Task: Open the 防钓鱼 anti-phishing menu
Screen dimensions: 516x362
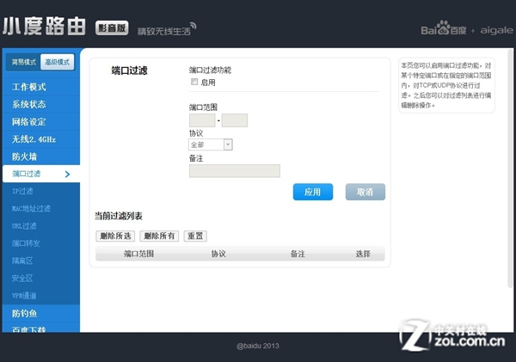Action: (41, 313)
